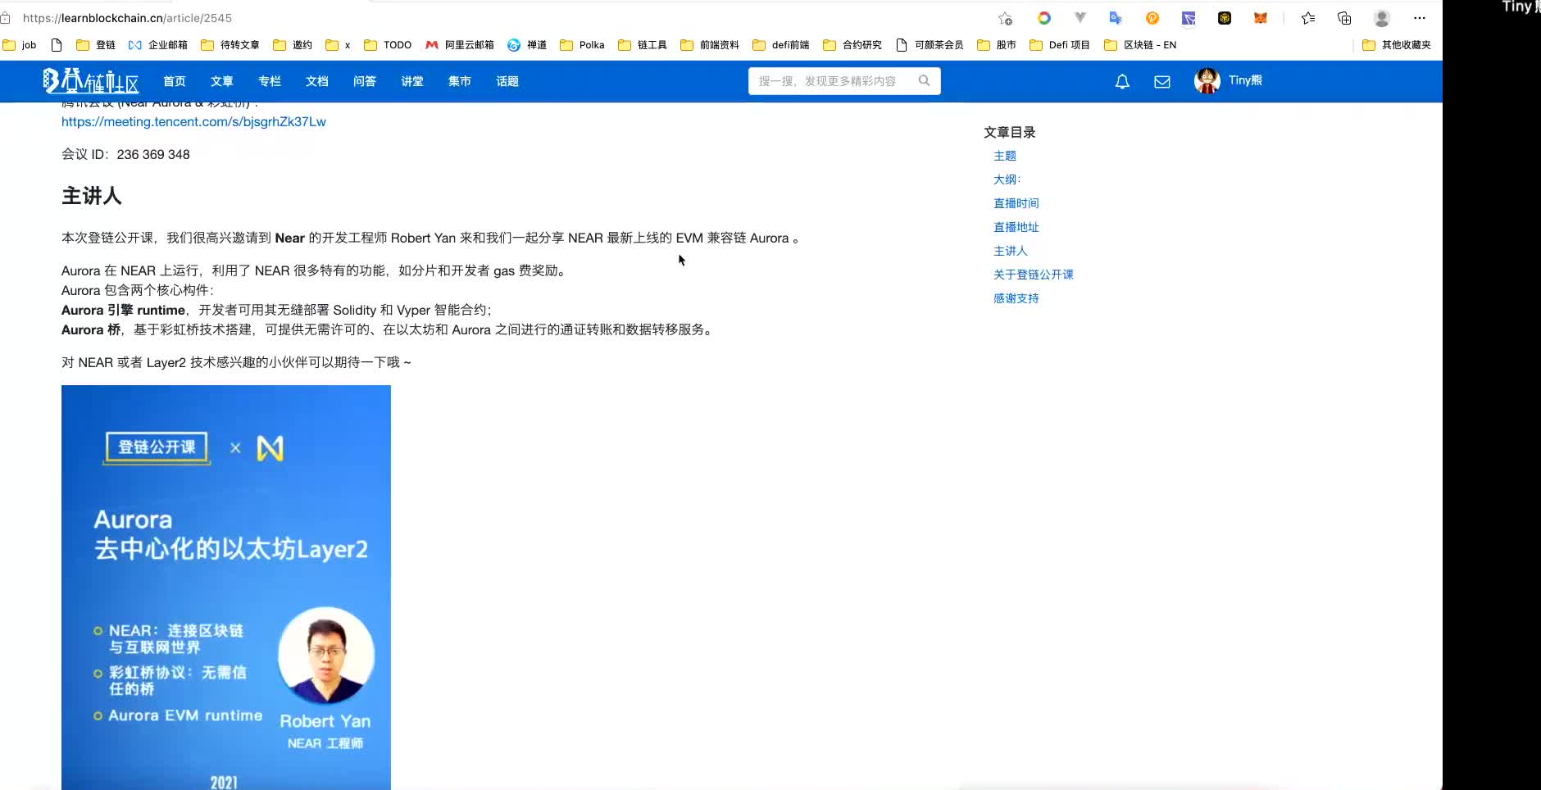Click the site lock icon in address bar

[x=6, y=17]
